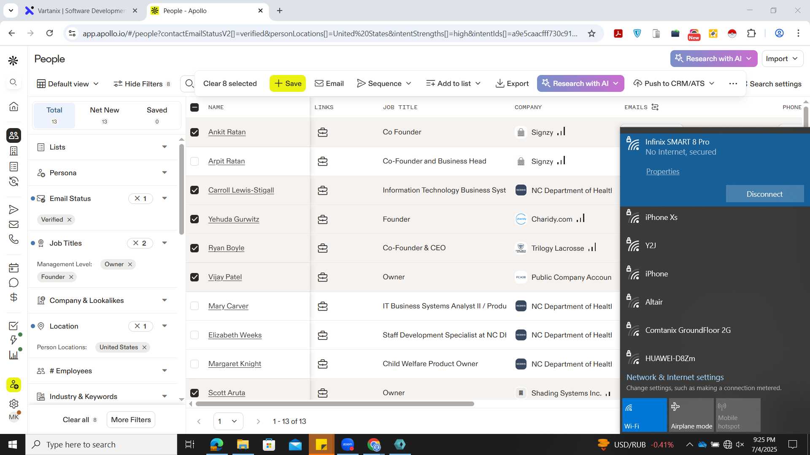Click the filter panel vertical scrollbar
810x455 pixels.
coord(181,190)
